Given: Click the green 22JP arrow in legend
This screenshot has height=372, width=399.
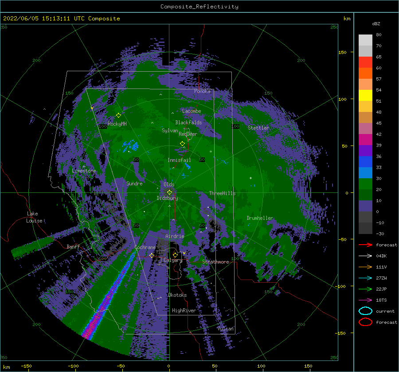Looking at the screenshot, I should pyautogui.click(x=365, y=289).
